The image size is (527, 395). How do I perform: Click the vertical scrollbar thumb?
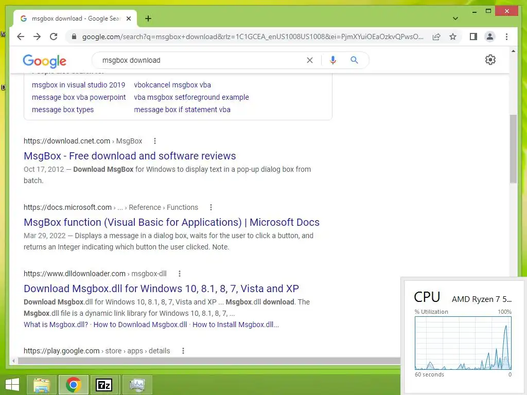[513, 149]
